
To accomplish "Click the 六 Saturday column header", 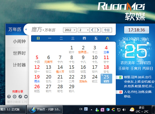I will click(x=107, y=38).
